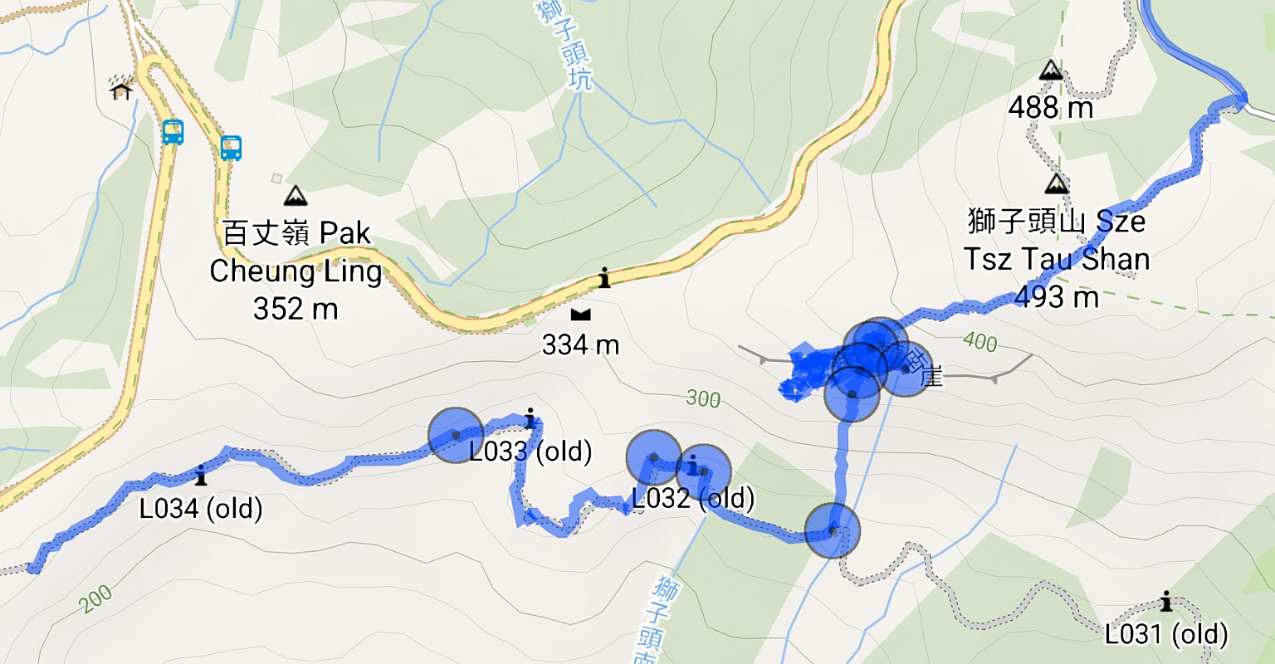Screen dimensions: 1275x664
Task: Tap the blue track's southwest end
Action: [33, 568]
